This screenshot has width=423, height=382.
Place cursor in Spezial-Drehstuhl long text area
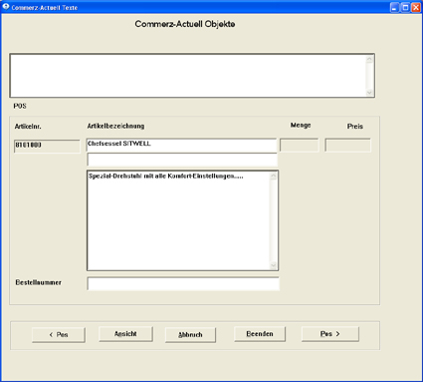(182, 220)
